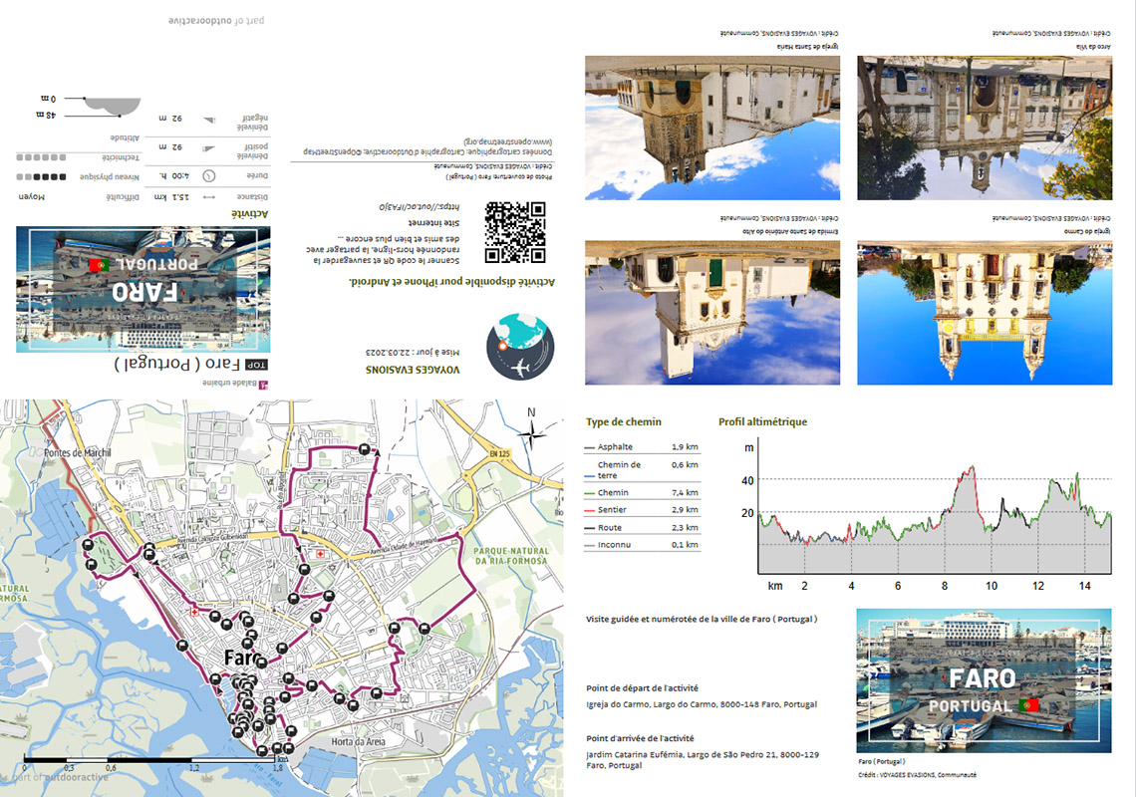Click the 'Inconnu' 0,1 km legend row
This screenshot has width=1136, height=797.
click(642, 545)
